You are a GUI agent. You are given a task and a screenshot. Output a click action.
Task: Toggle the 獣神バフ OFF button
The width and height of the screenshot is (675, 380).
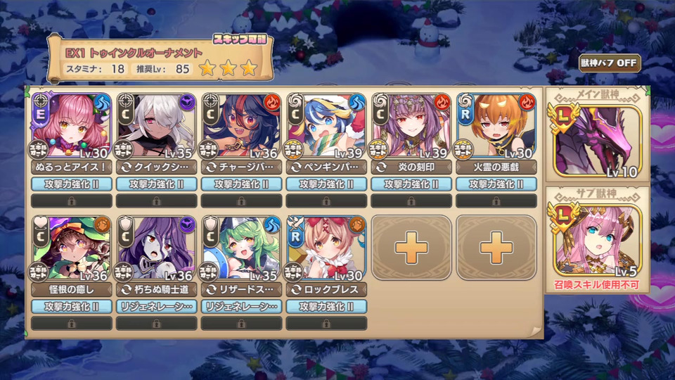[610, 63]
